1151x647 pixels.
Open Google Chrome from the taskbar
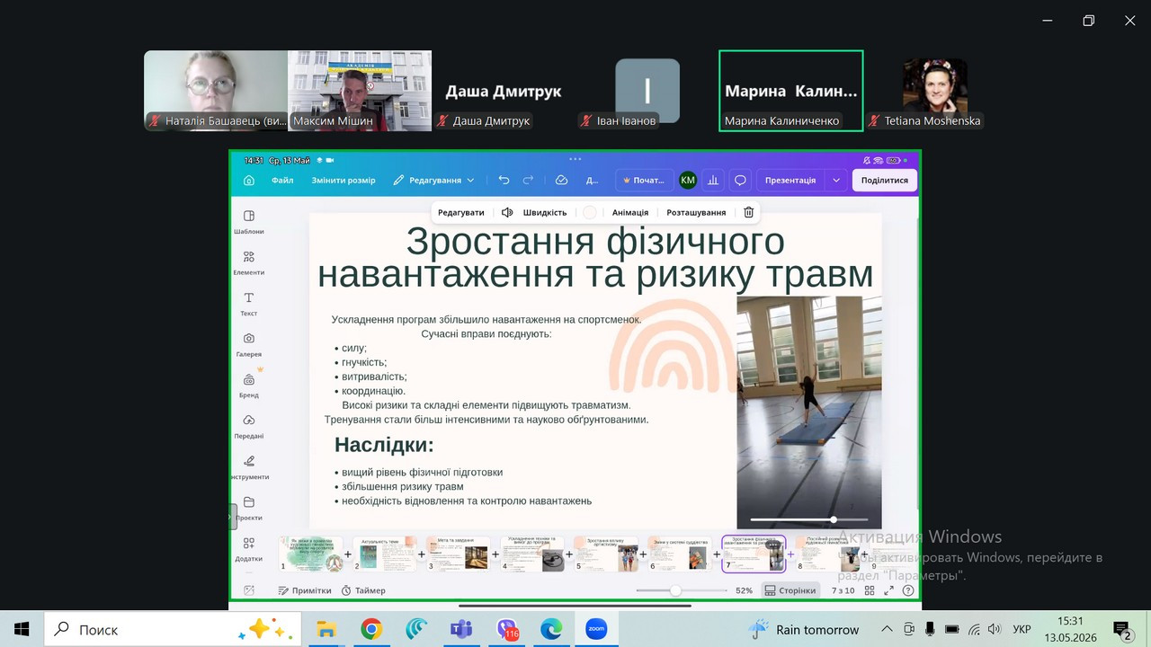[x=371, y=629]
